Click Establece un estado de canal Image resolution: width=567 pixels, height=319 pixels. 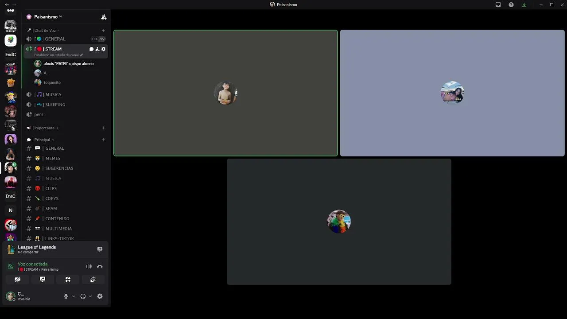pyautogui.click(x=58, y=55)
